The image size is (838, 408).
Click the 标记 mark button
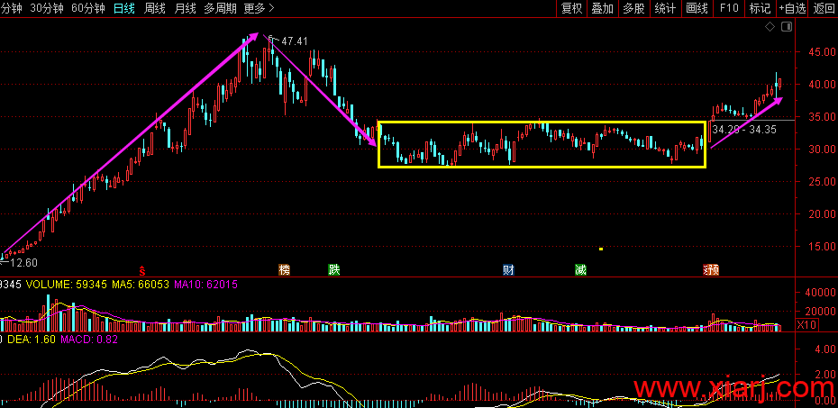pos(760,8)
